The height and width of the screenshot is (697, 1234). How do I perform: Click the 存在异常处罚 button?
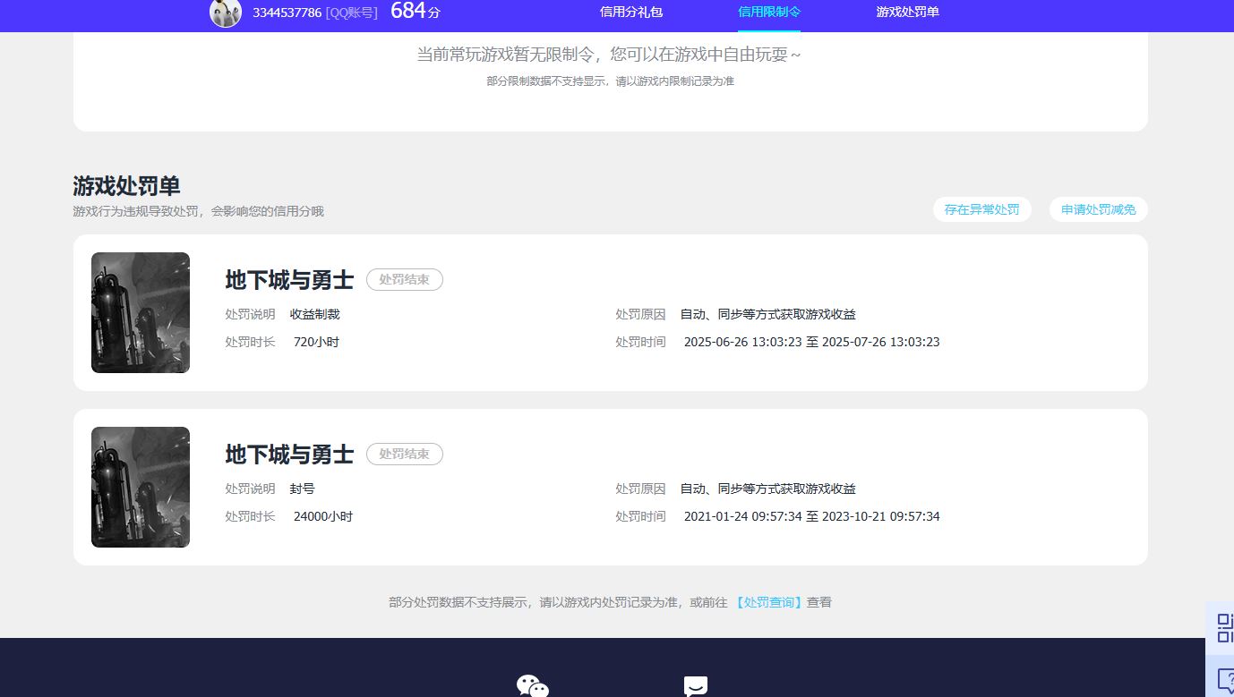point(981,208)
